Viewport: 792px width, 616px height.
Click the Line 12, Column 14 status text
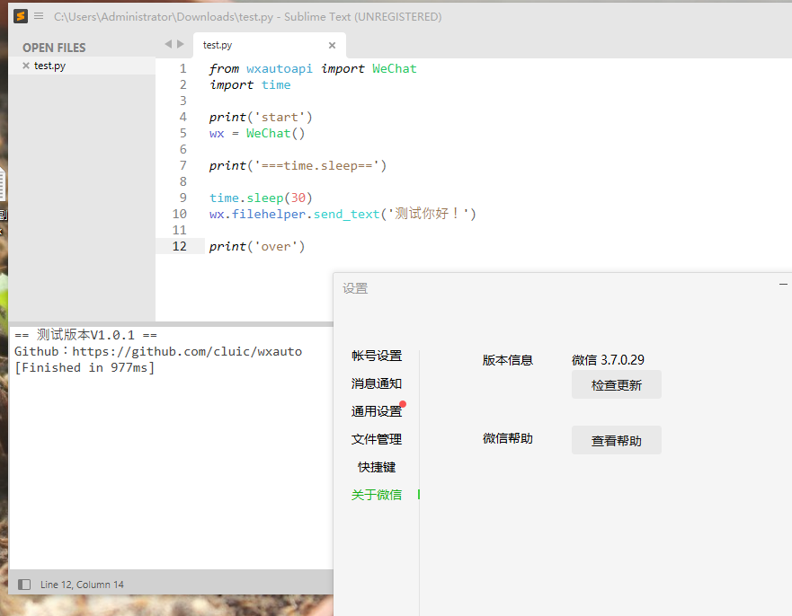[x=82, y=585]
